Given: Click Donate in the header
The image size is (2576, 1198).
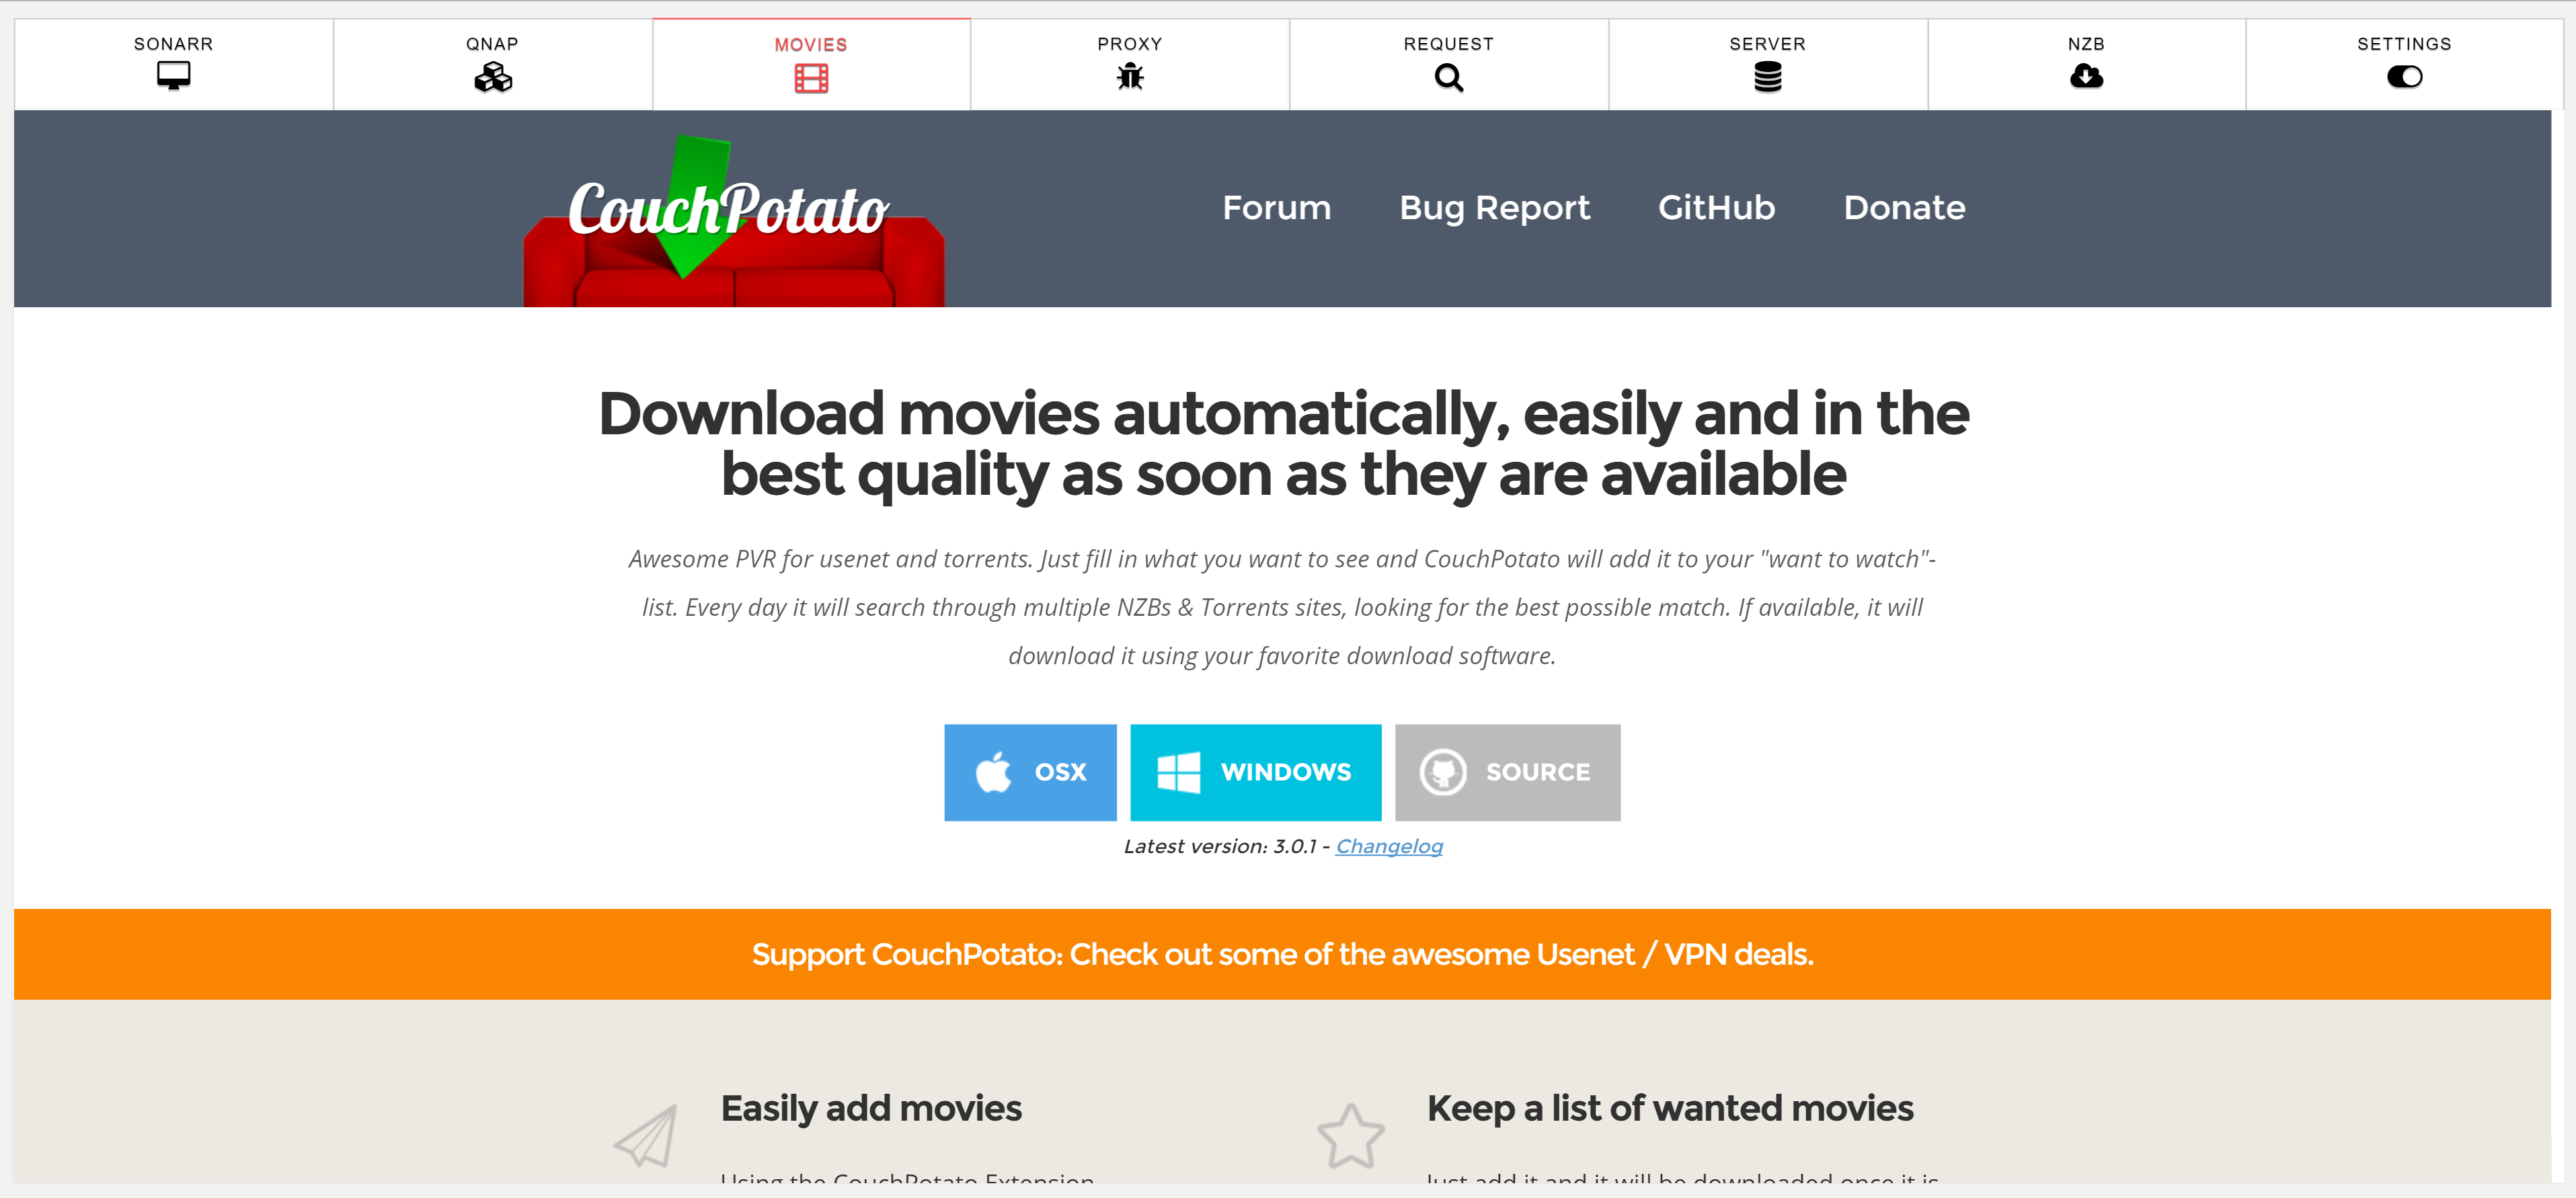Looking at the screenshot, I should pos(1904,208).
